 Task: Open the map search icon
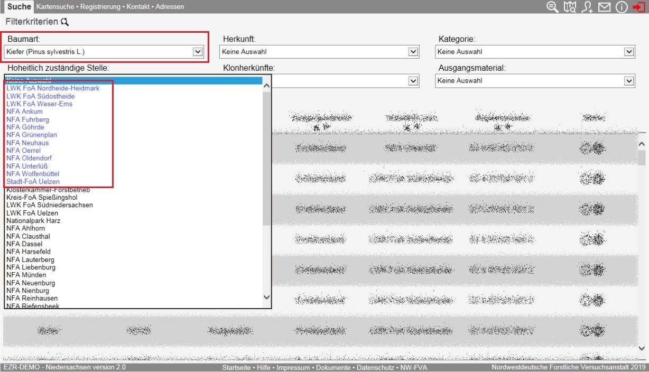click(569, 6)
